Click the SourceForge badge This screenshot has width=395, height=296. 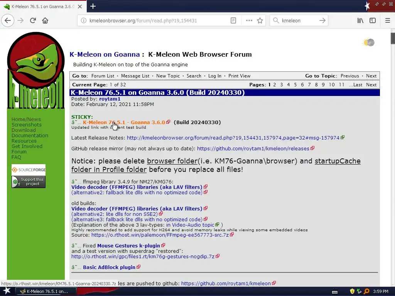point(29,170)
